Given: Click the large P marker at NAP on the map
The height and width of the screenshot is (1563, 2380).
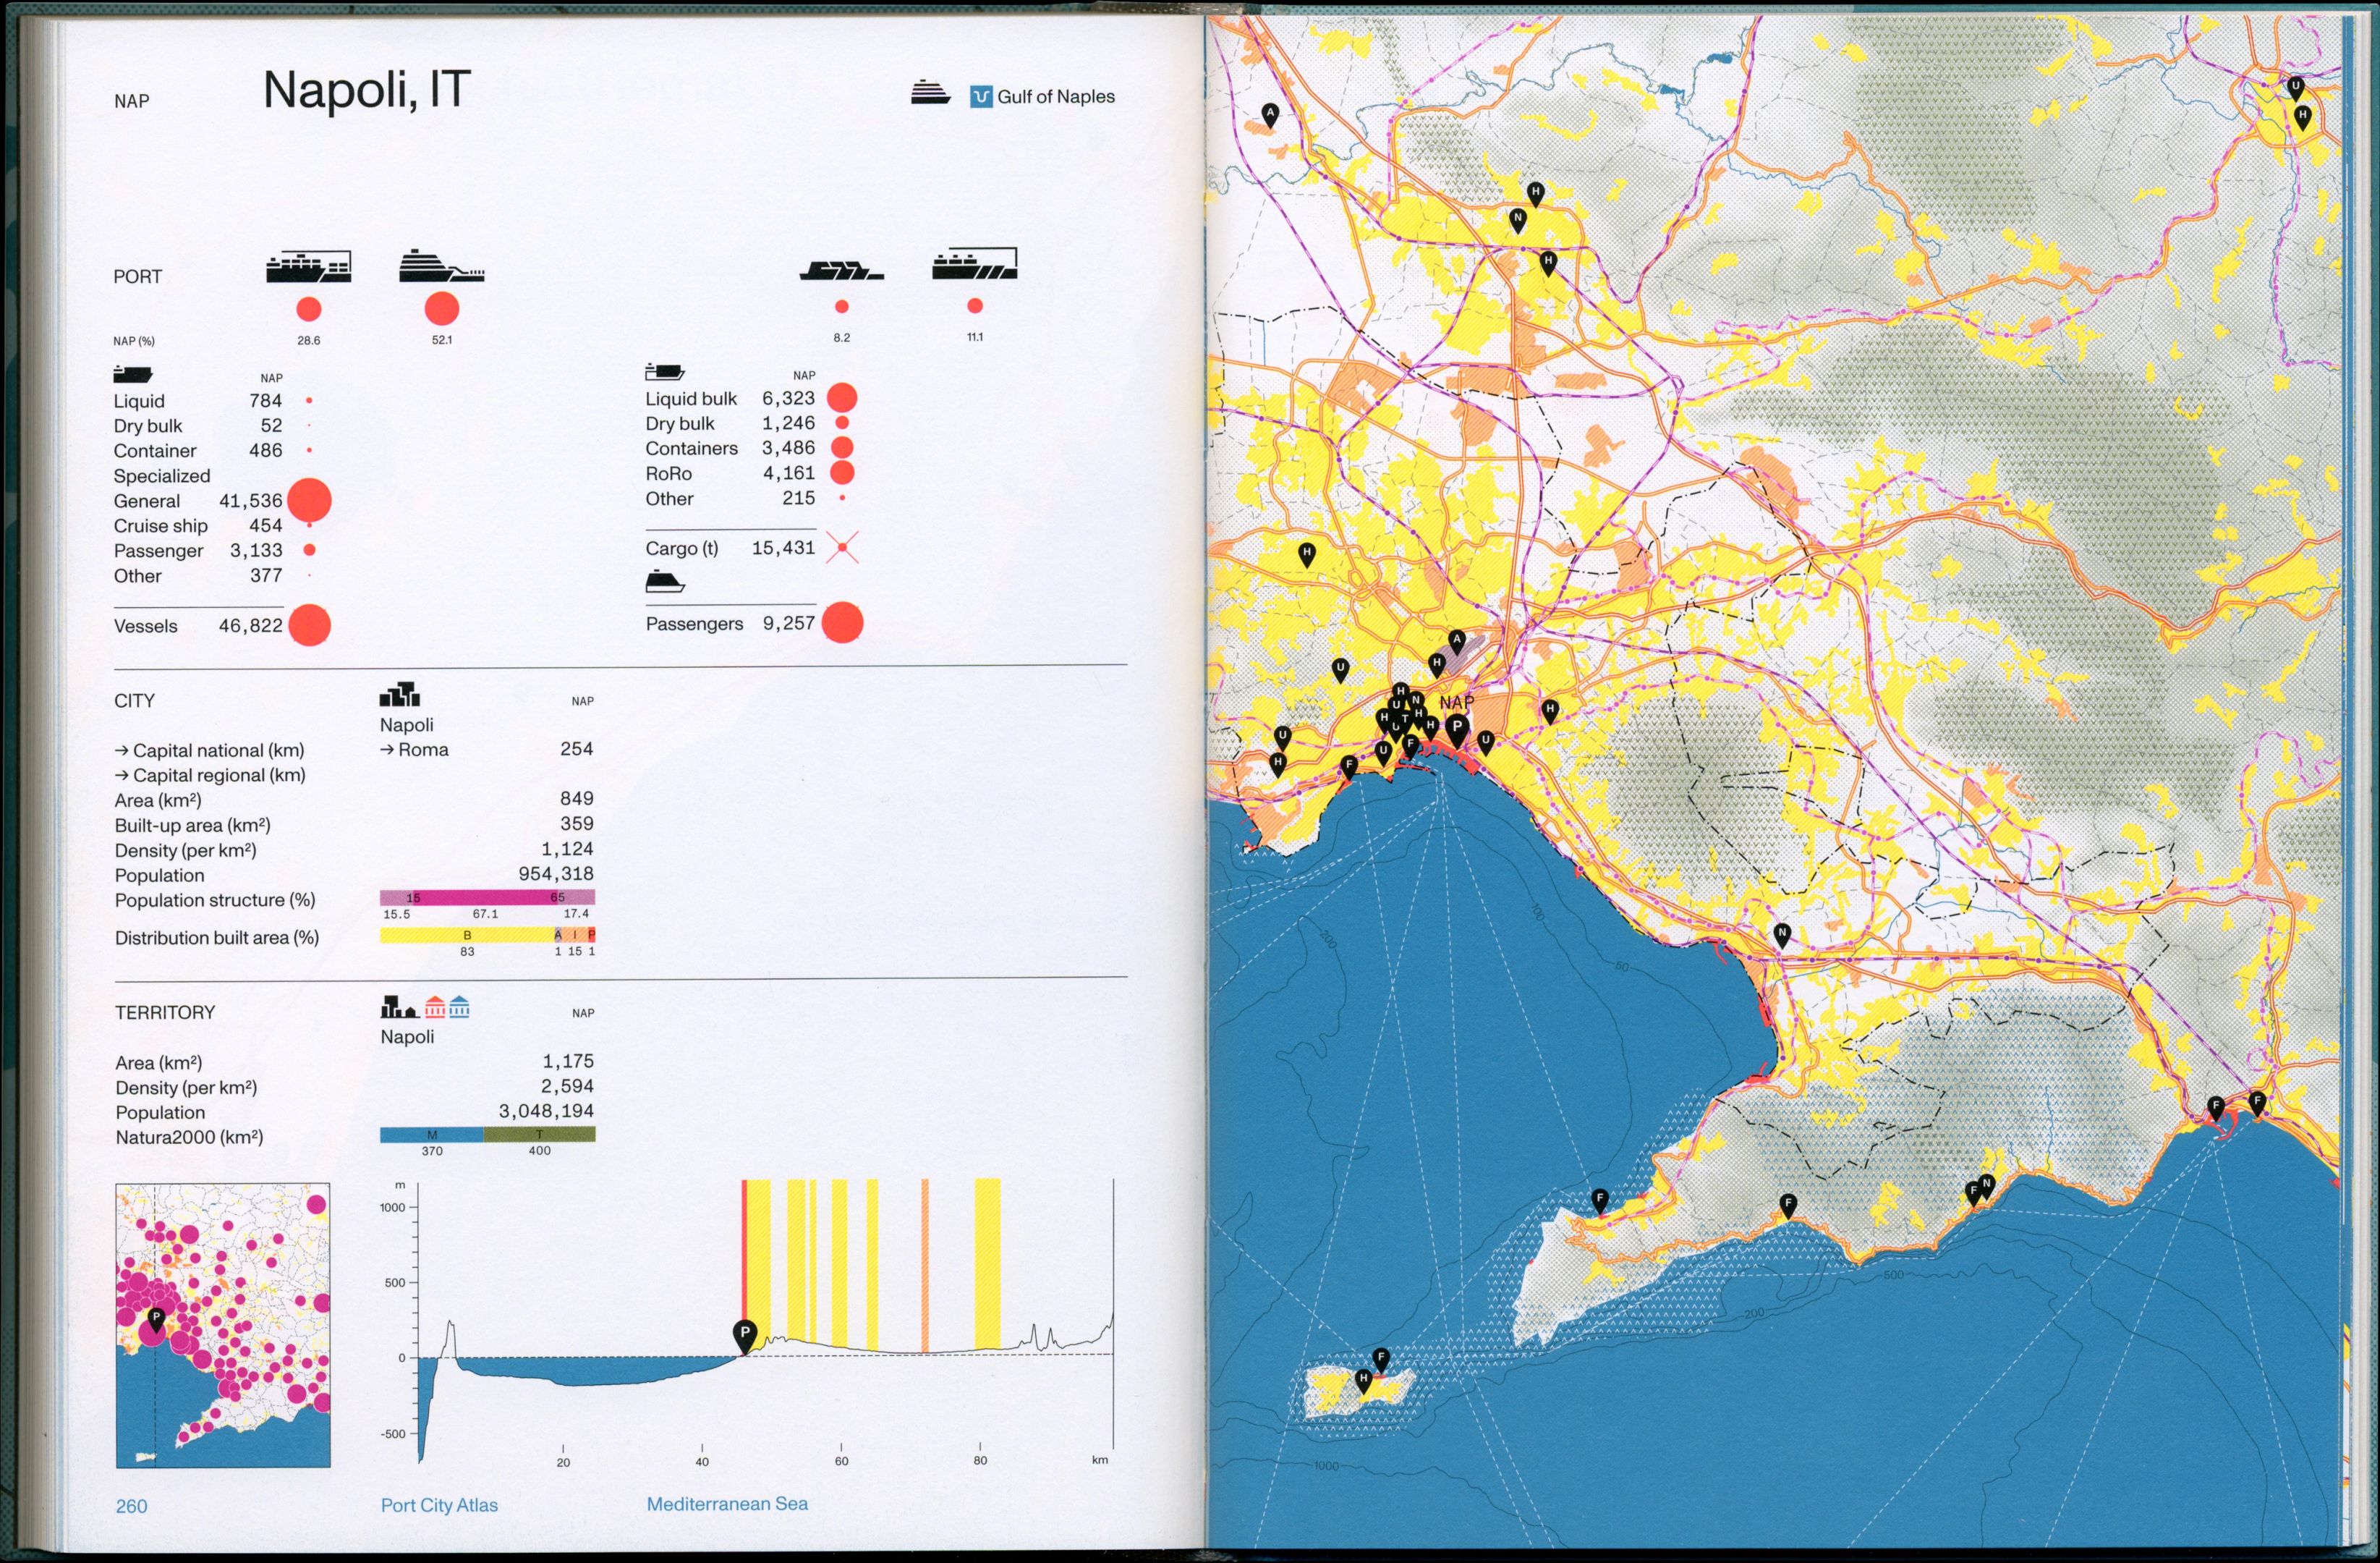Looking at the screenshot, I should [x=1457, y=727].
